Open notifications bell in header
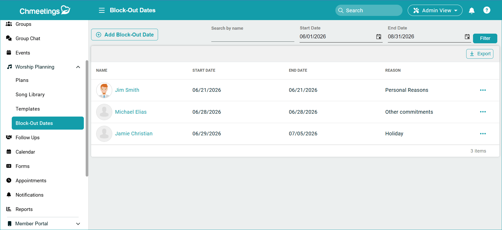 tap(472, 10)
